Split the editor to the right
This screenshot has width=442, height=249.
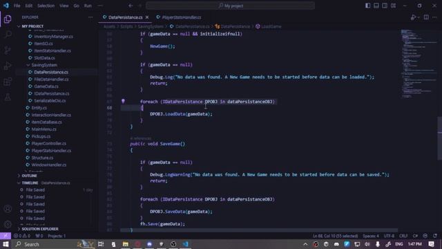click(x=426, y=17)
